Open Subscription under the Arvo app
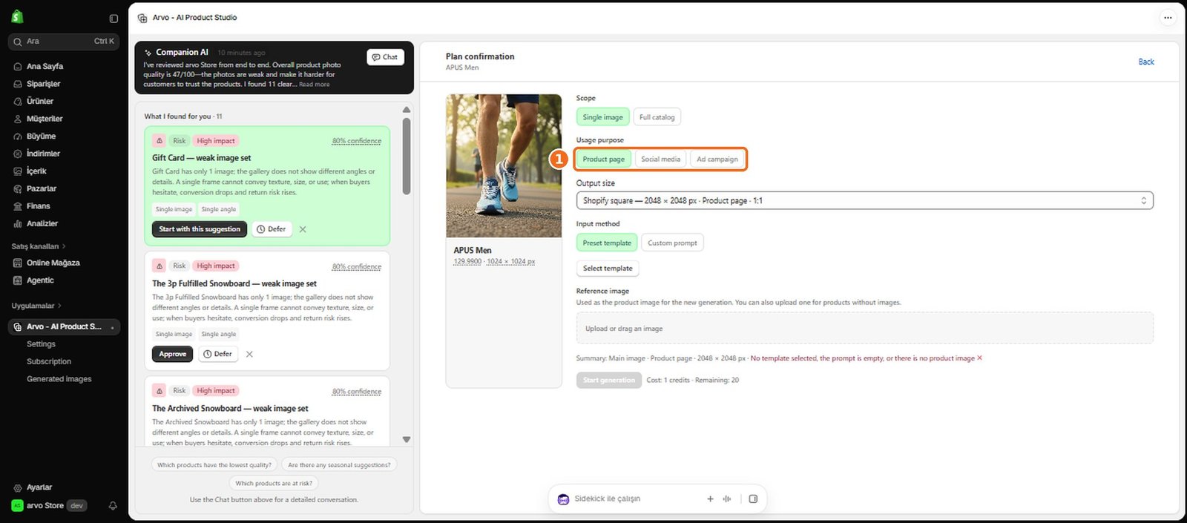 click(x=49, y=362)
